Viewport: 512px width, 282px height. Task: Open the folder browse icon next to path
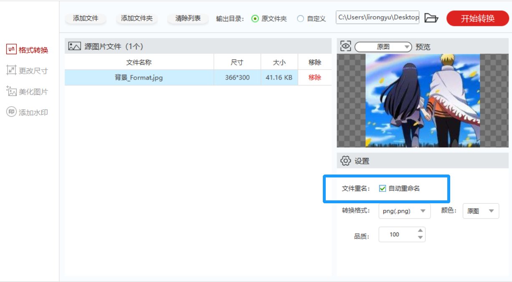coord(432,17)
